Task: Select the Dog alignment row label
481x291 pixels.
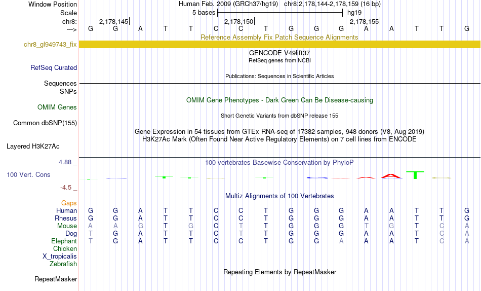Action: pos(71,234)
